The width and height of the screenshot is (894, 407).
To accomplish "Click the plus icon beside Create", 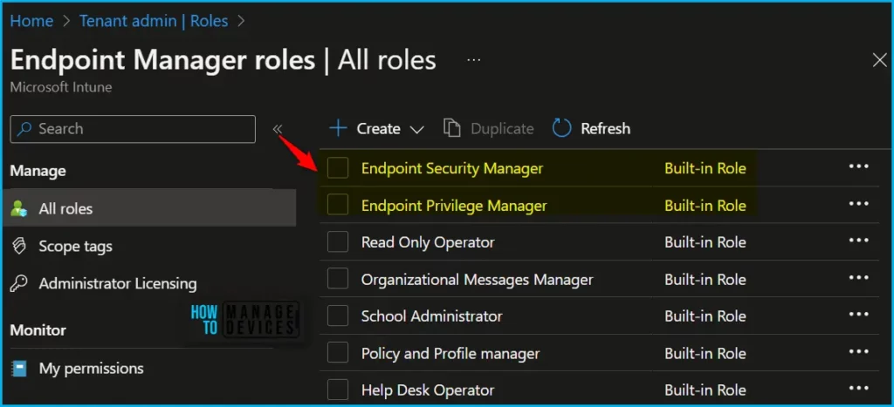I will coord(338,129).
